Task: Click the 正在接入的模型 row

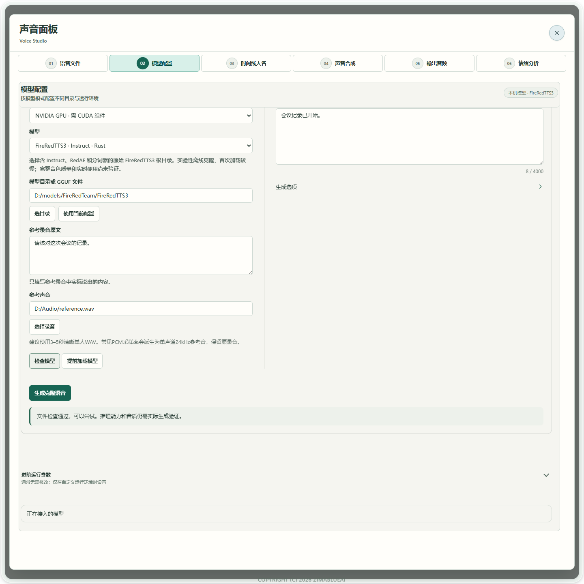Action: pyautogui.click(x=286, y=514)
